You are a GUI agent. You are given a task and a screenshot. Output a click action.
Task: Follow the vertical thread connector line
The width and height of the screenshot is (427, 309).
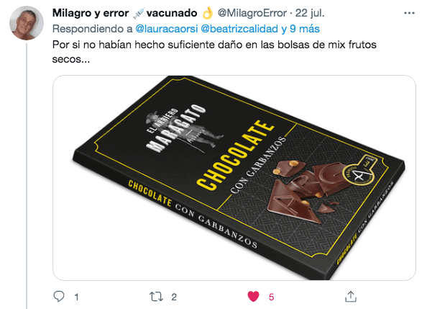[x=27, y=176]
